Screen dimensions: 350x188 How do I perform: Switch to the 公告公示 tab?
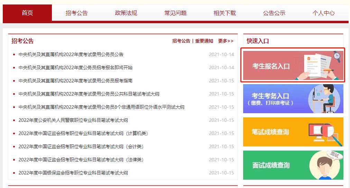[x=274, y=13]
